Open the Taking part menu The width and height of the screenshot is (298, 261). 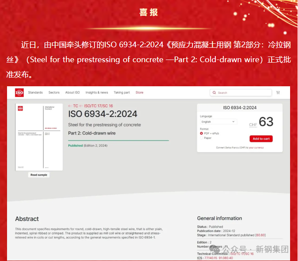[x=122, y=92]
